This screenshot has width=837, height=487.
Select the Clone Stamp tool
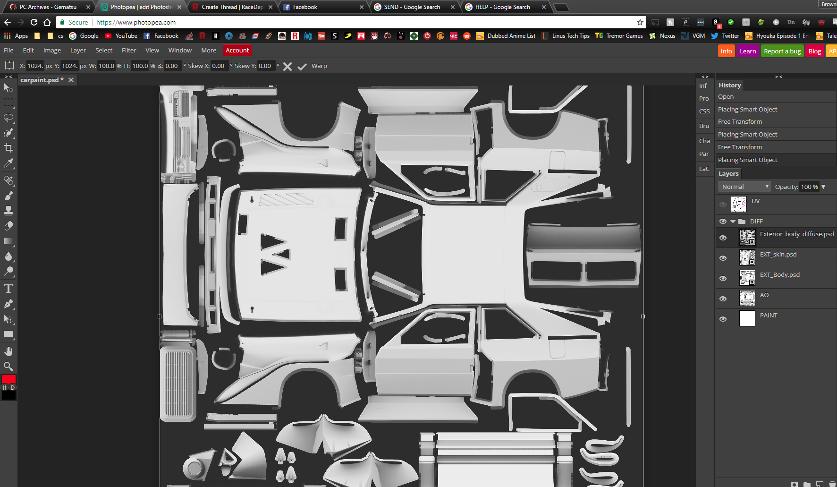pyautogui.click(x=8, y=211)
